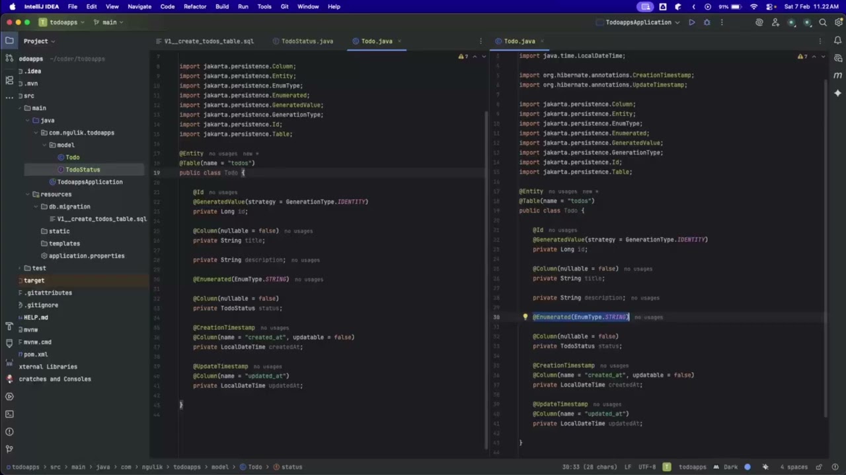846x475 pixels.
Task: Change UTF-8 file encoding in status bar
Action: coord(647,467)
